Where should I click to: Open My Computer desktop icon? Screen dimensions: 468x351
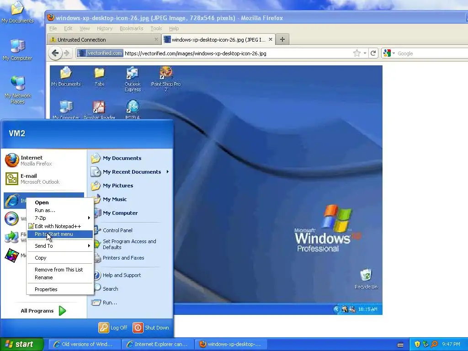pos(17,49)
